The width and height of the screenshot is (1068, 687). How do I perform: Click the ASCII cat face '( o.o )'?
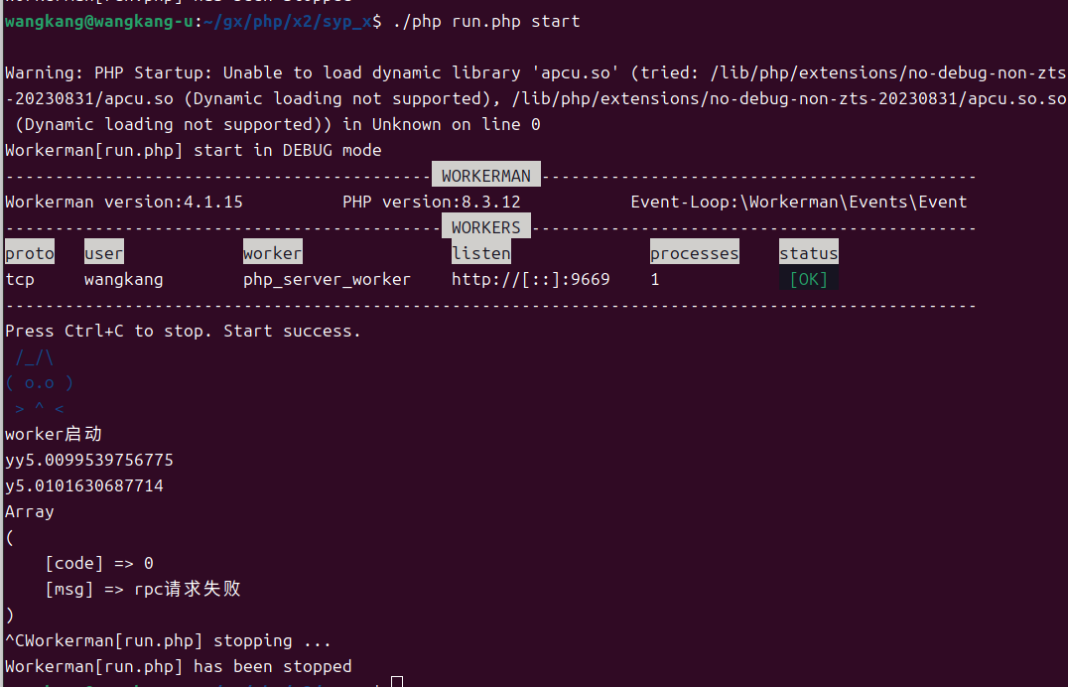[x=40, y=383]
